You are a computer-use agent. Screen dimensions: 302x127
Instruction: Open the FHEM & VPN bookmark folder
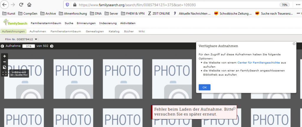[133, 14]
